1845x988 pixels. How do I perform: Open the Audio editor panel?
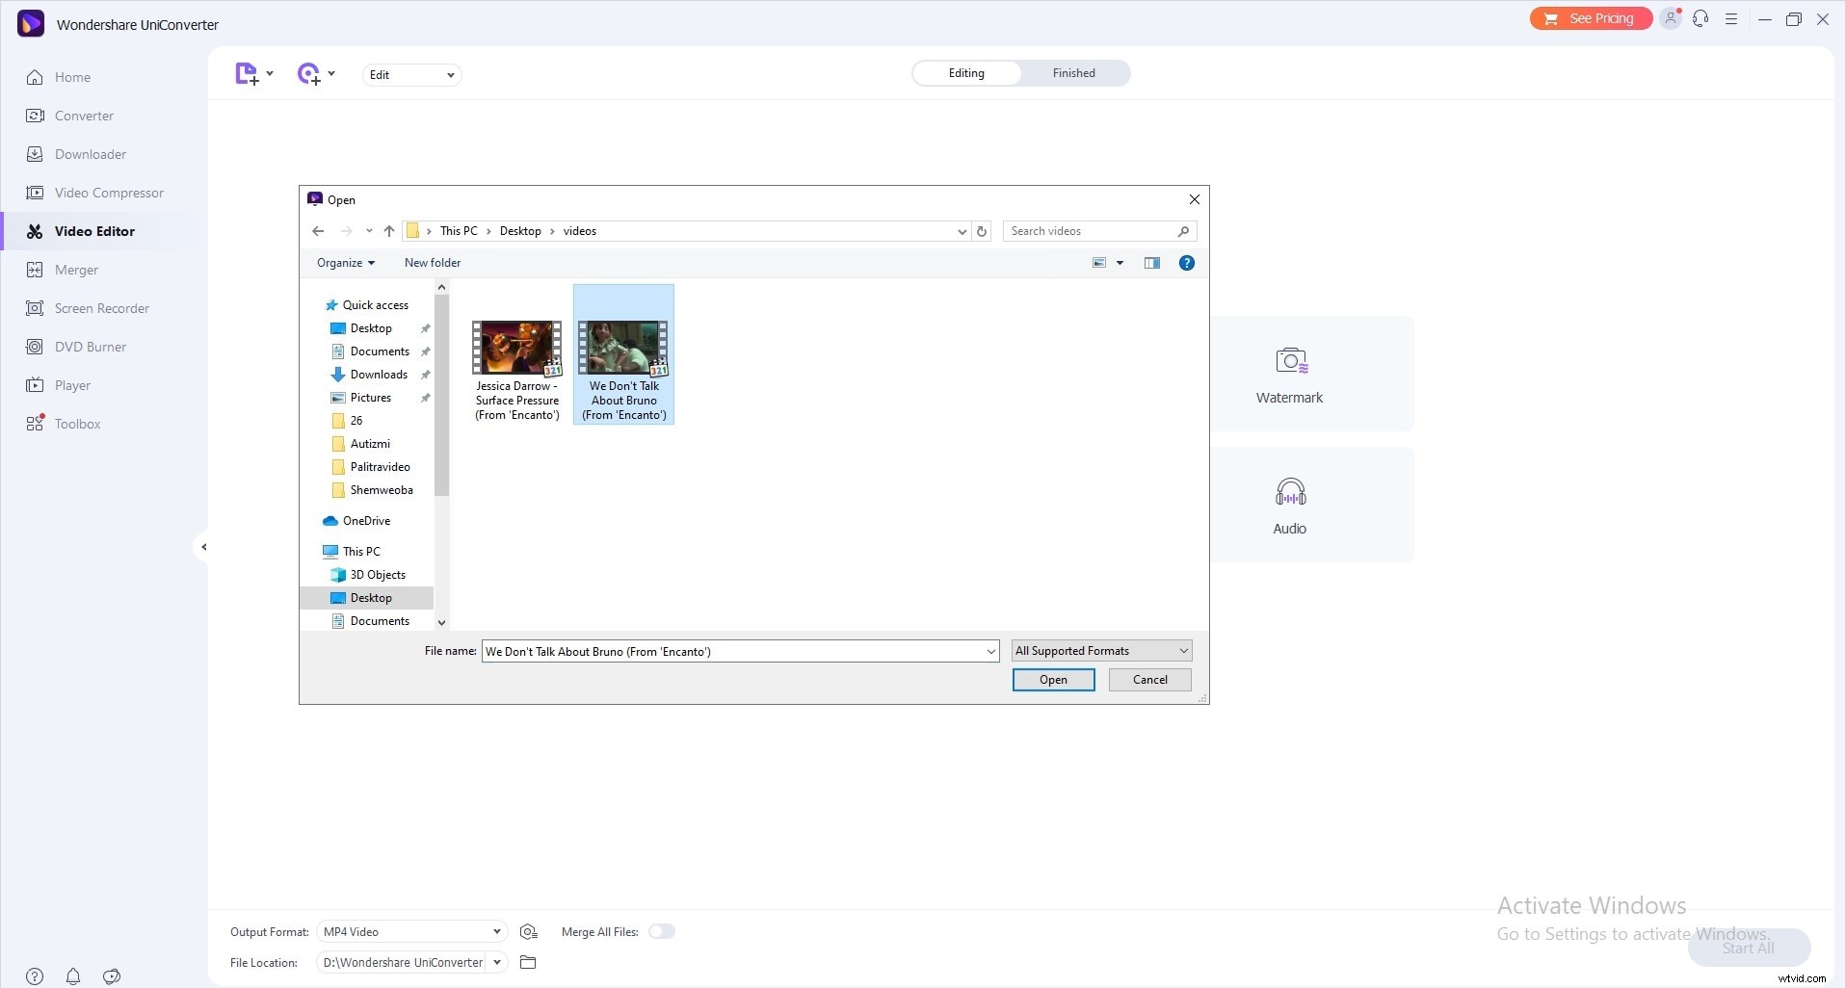tap(1290, 504)
